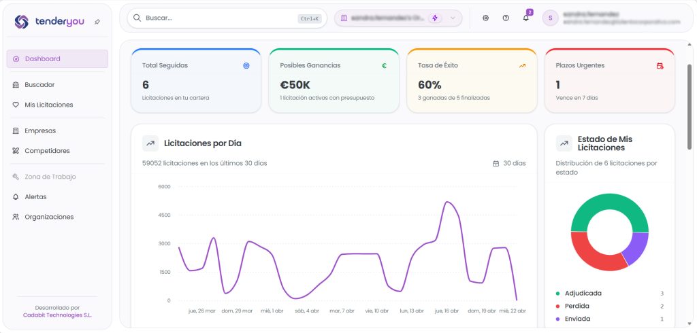This screenshot has width=697, height=333.
Task: Click the pin sidebar icon
Action: point(97,22)
